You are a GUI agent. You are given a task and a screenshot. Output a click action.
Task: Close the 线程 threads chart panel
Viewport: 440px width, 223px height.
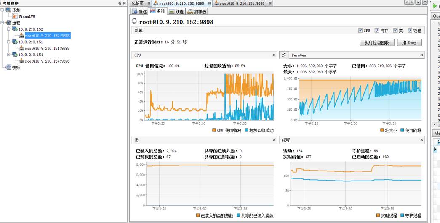point(421,140)
